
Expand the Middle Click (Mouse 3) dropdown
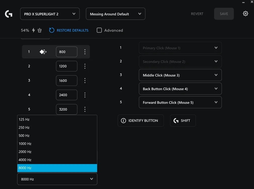[x=180, y=75]
